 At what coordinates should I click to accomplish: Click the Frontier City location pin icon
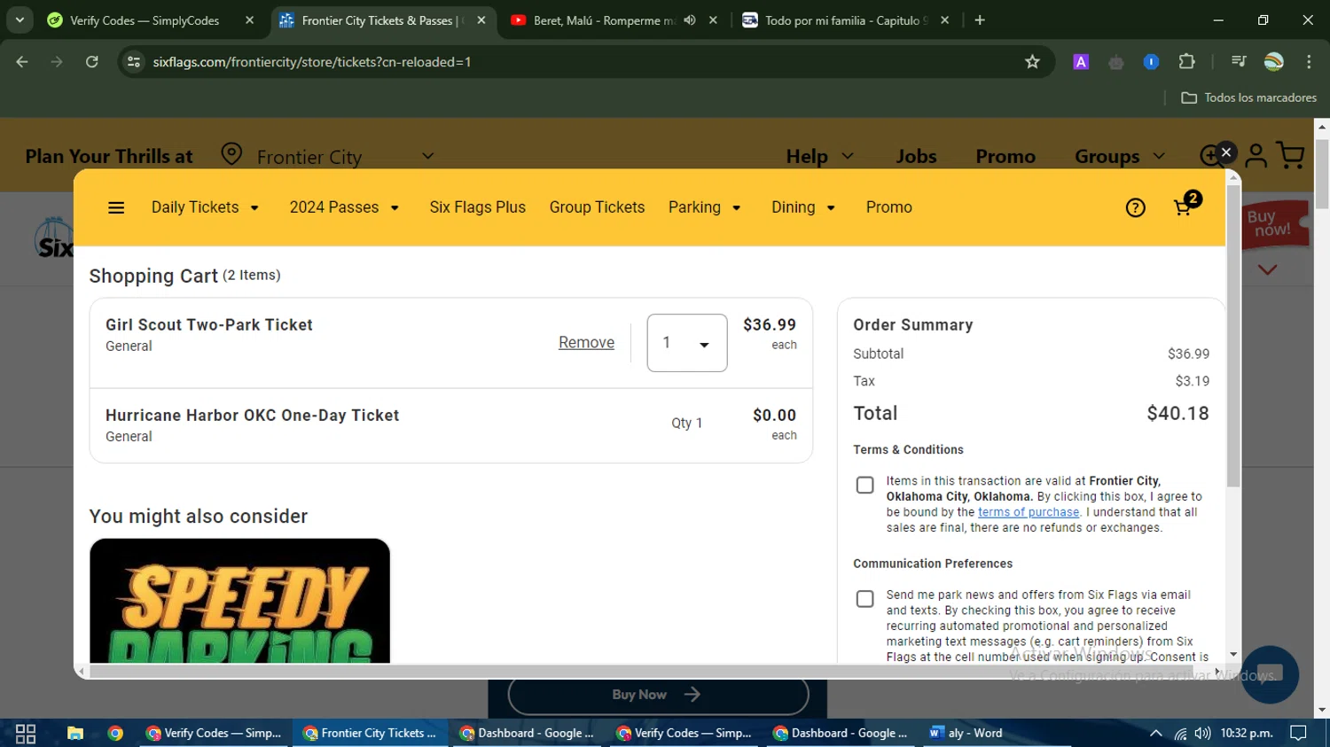pos(231,154)
